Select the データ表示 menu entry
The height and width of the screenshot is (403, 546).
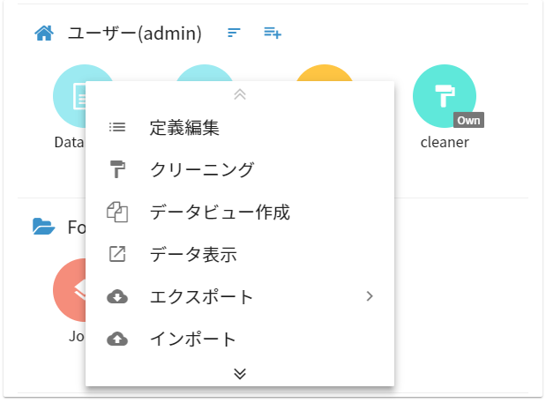tap(193, 254)
